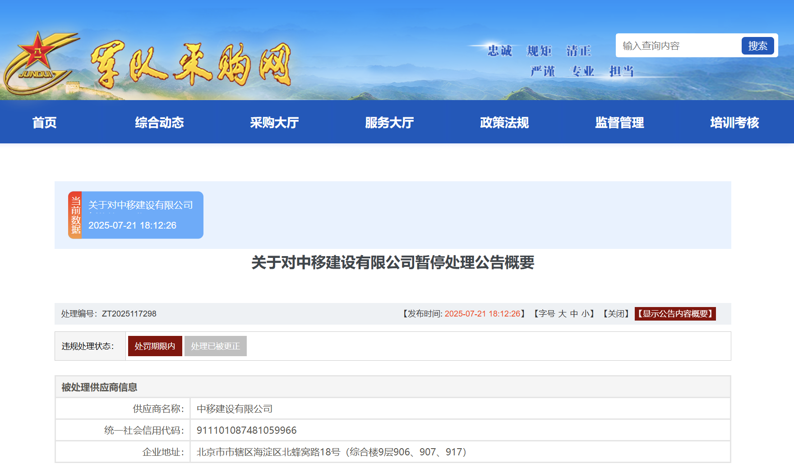Click the 企业地址 label
794x468 pixels.
[x=163, y=452]
